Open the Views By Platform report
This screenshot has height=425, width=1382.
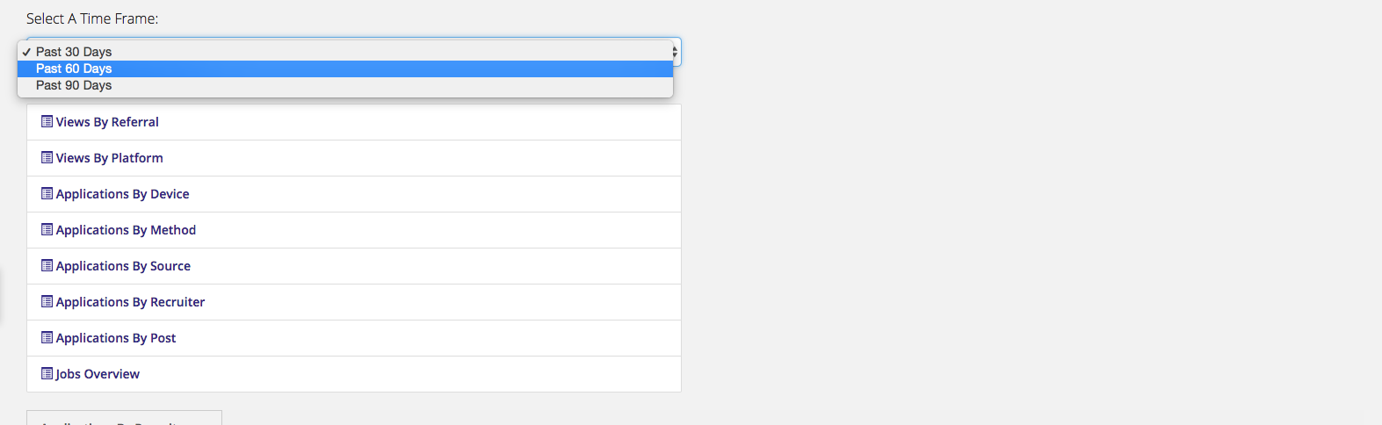tap(109, 158)
